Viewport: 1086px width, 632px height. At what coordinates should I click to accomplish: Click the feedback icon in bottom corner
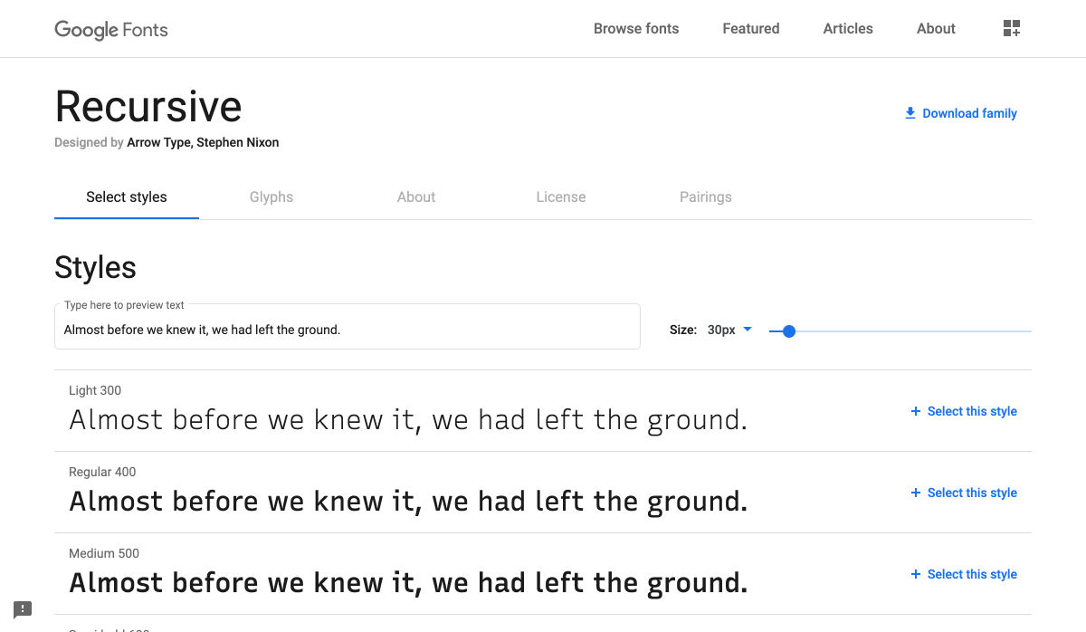pyautogui.click(x=24, y=609)
